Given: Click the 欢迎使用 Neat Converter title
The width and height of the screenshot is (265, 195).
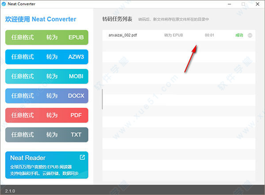Looking at the screenshot, I should tap(41, 19).
